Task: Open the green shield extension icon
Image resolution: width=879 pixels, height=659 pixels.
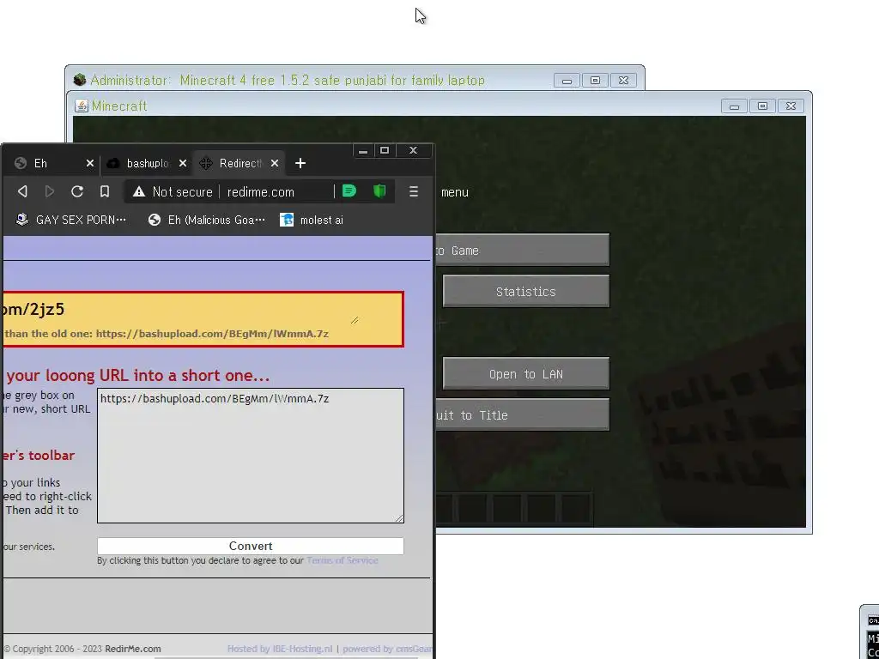Action: [x=379, y=191]
